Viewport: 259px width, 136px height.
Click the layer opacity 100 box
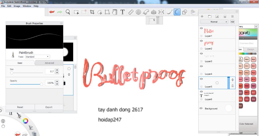232,22
